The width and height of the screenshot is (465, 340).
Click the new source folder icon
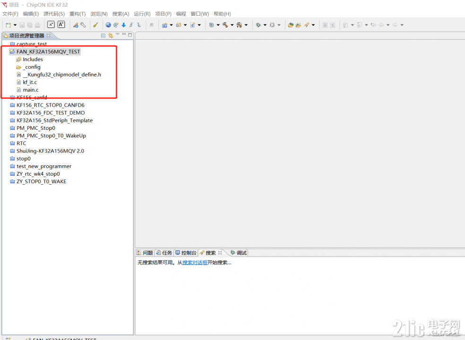pos(179,25)
